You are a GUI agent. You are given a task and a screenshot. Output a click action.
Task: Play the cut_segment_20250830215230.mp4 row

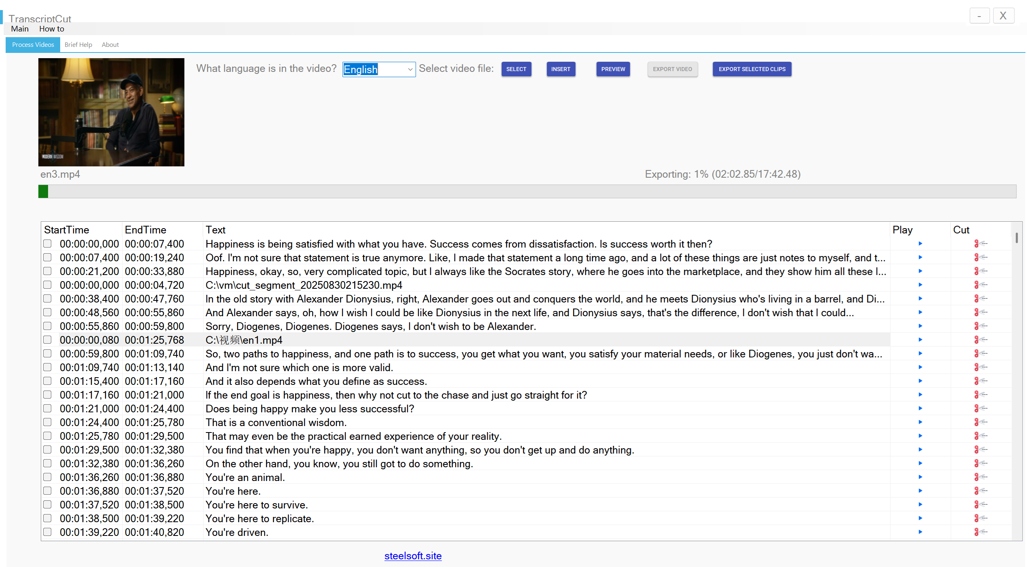(x=920, y=285)
